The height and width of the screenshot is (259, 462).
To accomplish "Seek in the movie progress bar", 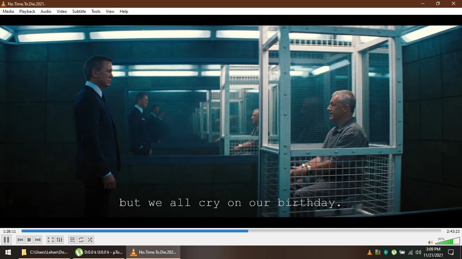I will coord(231,231).
